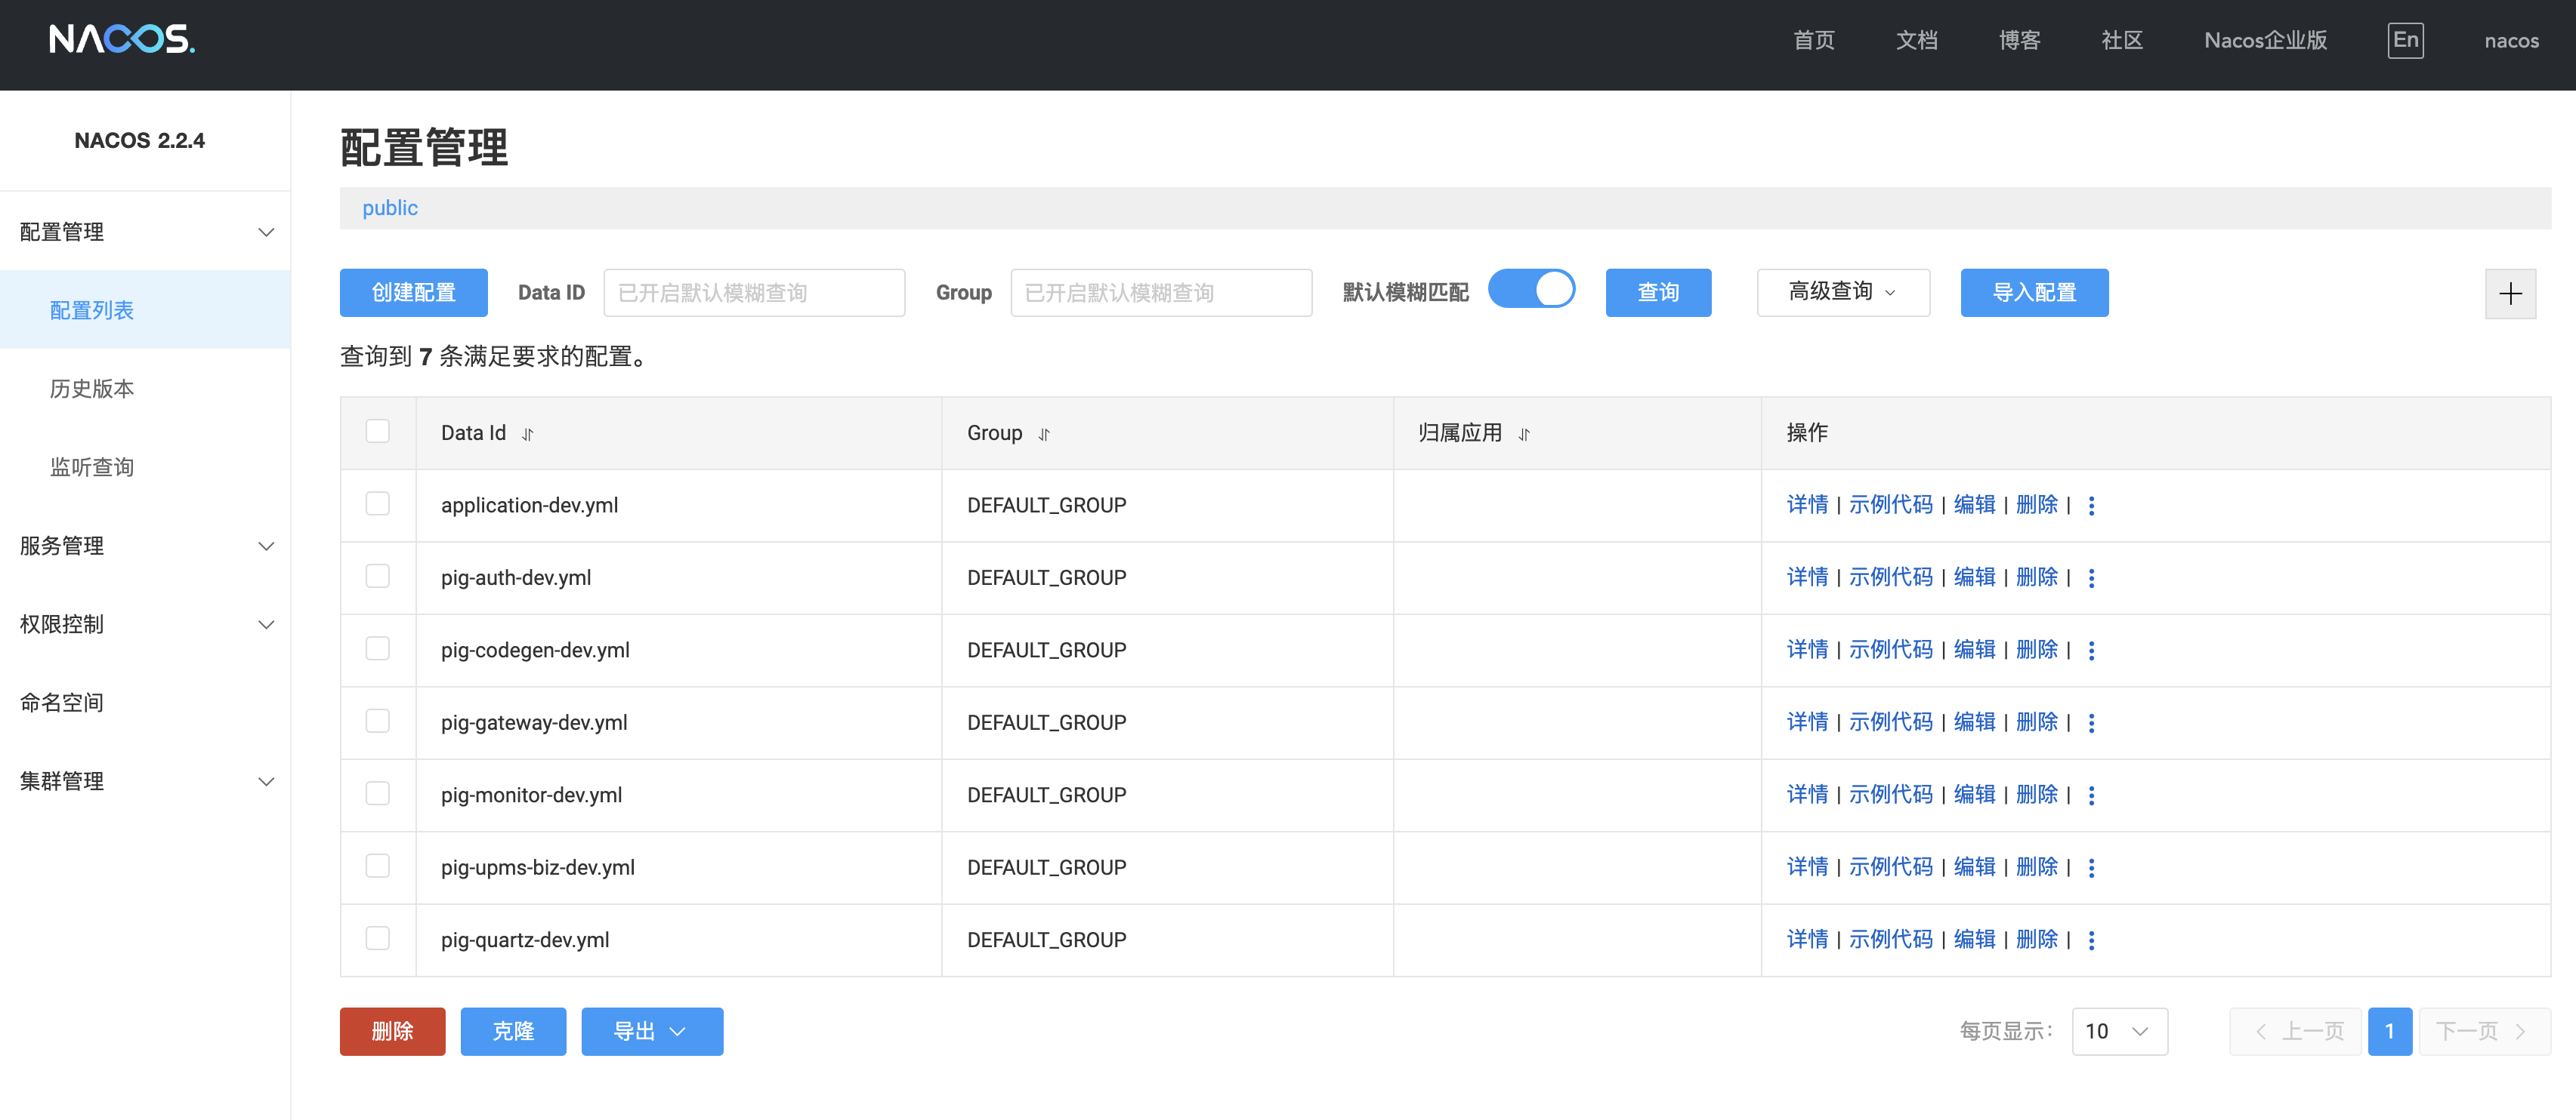
Task: Sort by Group column arrows
Action: 1044,435
